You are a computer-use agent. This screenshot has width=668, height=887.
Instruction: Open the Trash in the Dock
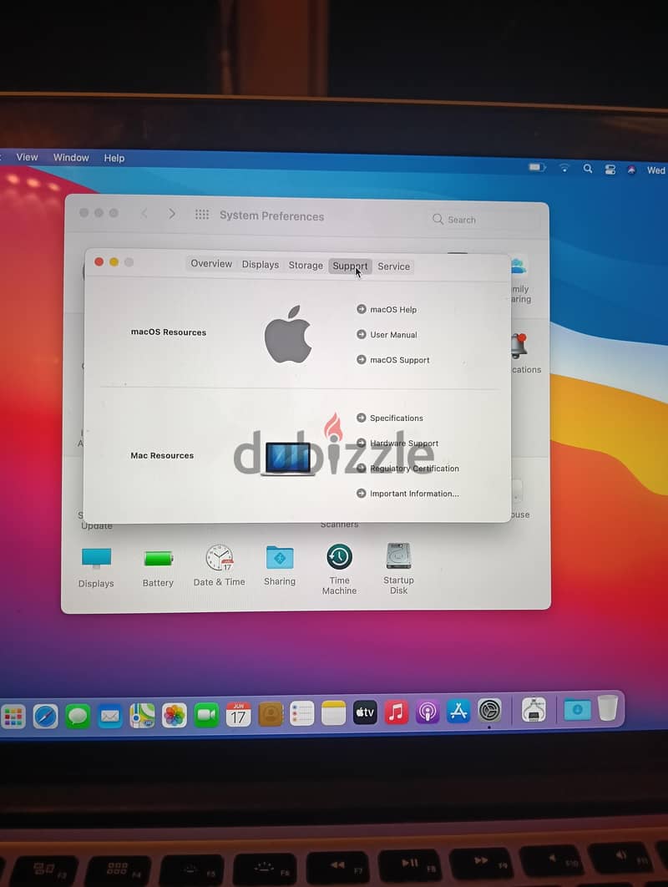pyautogui.click(x=608, y=707)
